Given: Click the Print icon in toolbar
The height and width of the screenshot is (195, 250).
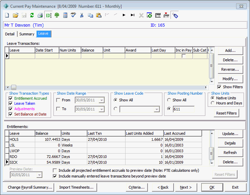Looking at the screenshot, I should point(40,15).
